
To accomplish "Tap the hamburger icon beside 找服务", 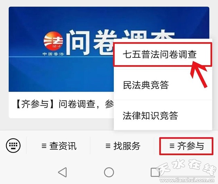I will pyautogui.click(x=108, y=146).
